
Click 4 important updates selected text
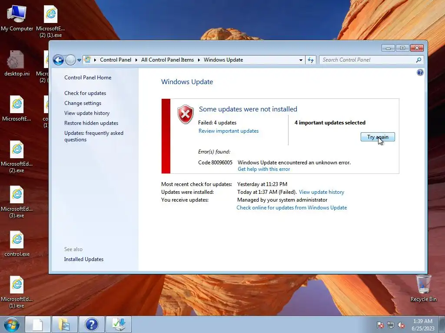tap(330, 123)
